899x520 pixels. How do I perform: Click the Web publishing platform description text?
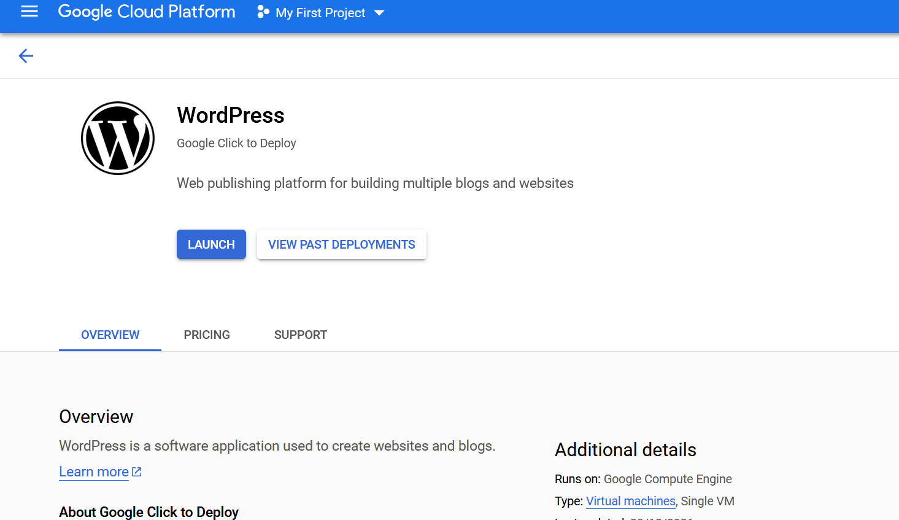click(x=375, y=183)
